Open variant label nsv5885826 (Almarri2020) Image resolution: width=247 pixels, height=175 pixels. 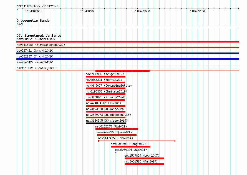coord(37,39)
